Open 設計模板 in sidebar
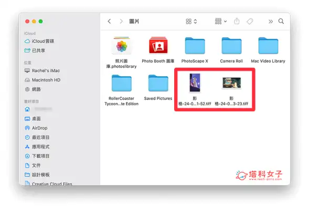This screenshot has width=309, height=210. (x=37, y=175)
